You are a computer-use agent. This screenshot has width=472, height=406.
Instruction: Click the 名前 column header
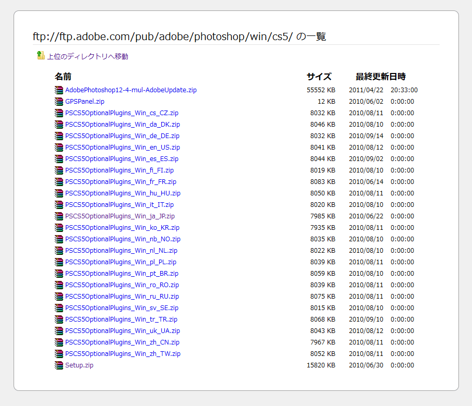click(x=63, y=77)
